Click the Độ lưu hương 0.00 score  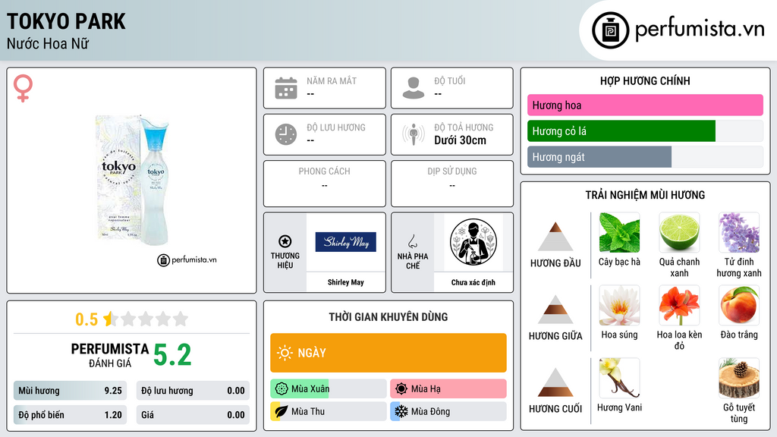pyautogui.click(x=193, y=391)
